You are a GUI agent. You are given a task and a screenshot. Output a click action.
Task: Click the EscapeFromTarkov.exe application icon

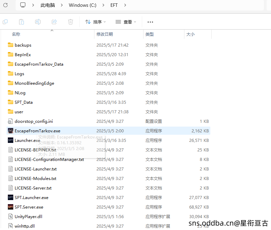[11, 131]
